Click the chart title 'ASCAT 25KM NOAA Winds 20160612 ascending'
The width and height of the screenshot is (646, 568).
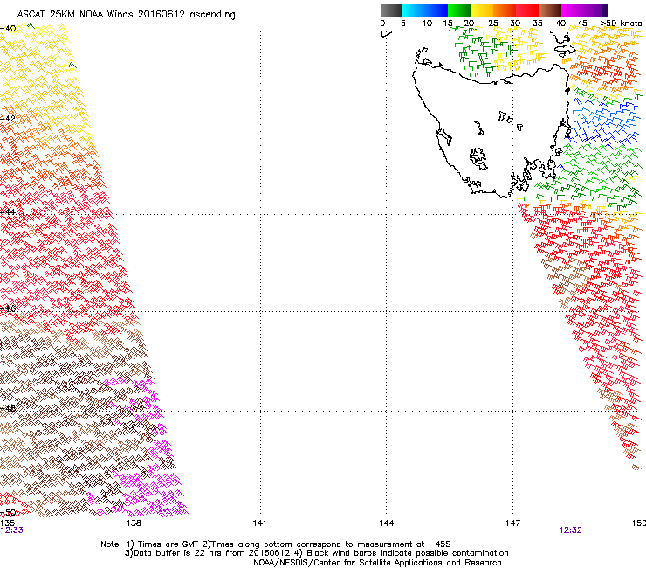[x=126, y=15]
